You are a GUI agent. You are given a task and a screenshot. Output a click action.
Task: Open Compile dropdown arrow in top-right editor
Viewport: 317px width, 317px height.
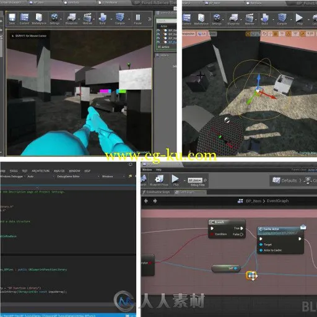pyautogui.click(x=291, y=20)
